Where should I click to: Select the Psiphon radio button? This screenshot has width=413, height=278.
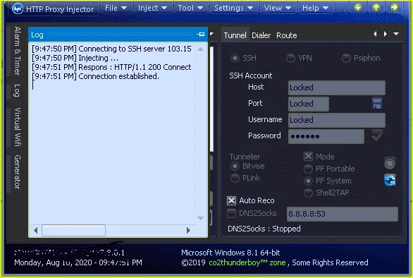click(x=346, y=58)
